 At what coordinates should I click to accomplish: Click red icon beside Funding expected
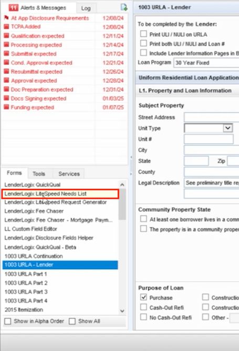pyautogui.click(x=6, y=107)
